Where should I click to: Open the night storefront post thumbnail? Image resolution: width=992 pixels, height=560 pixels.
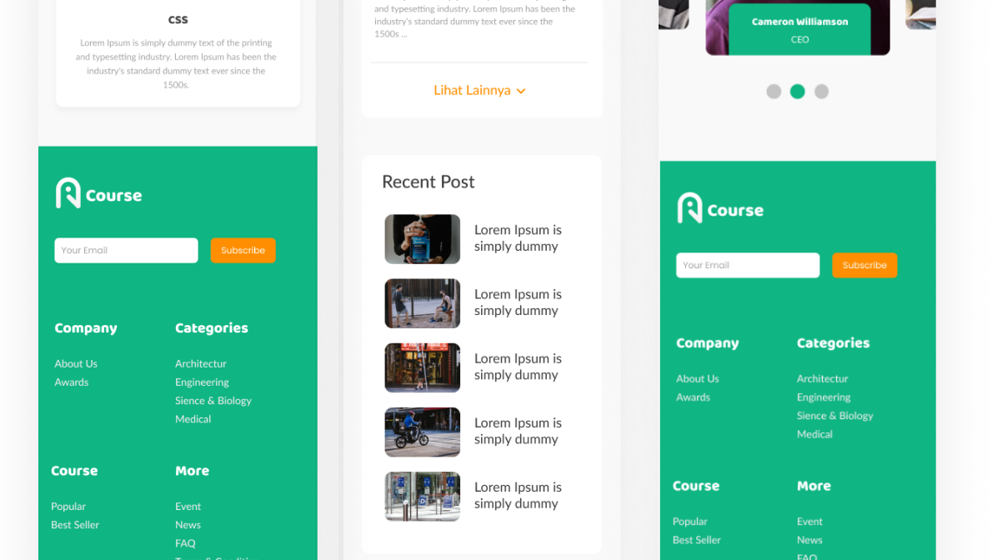(x=422, y=367)
